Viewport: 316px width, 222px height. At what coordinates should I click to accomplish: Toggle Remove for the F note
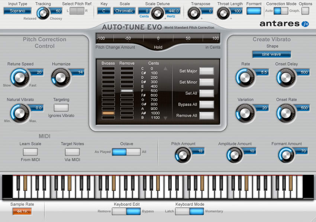127,91
